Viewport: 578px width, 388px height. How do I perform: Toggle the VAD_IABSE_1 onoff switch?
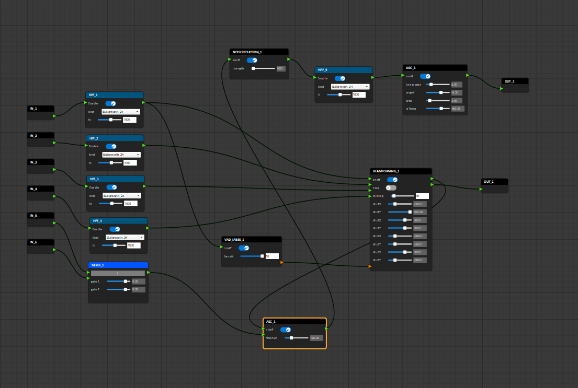coord(244,248)
